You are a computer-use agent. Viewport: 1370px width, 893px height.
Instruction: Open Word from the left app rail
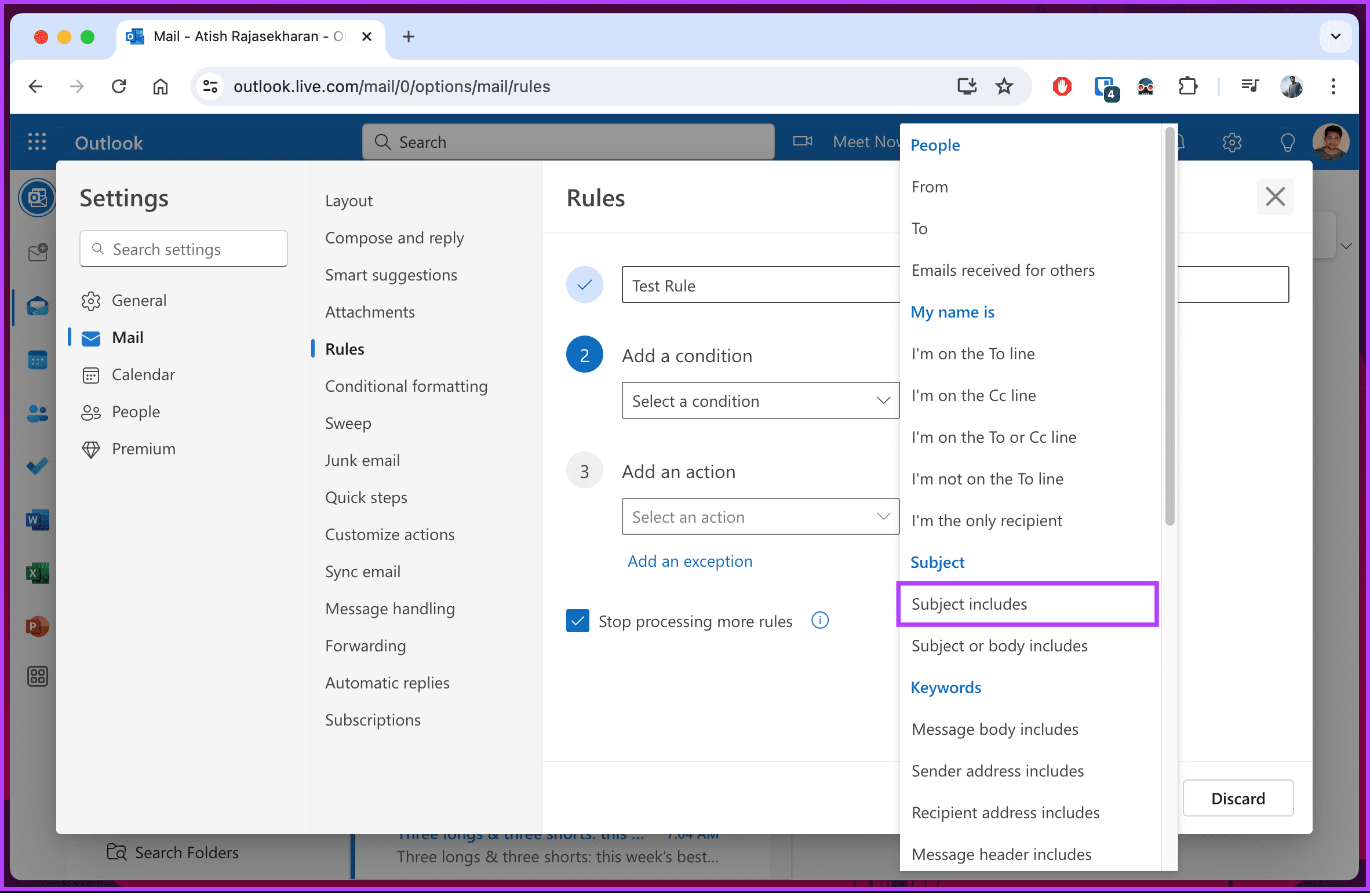click(x=37, y=520)
